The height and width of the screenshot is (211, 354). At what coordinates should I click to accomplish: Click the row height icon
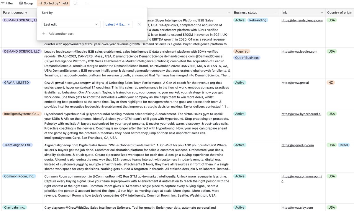(x=76, y=3)
